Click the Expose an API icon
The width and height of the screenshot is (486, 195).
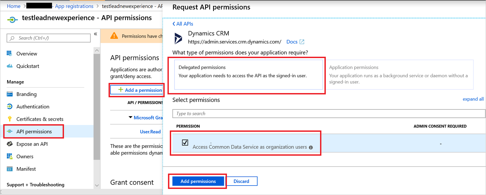click(10, 144)
